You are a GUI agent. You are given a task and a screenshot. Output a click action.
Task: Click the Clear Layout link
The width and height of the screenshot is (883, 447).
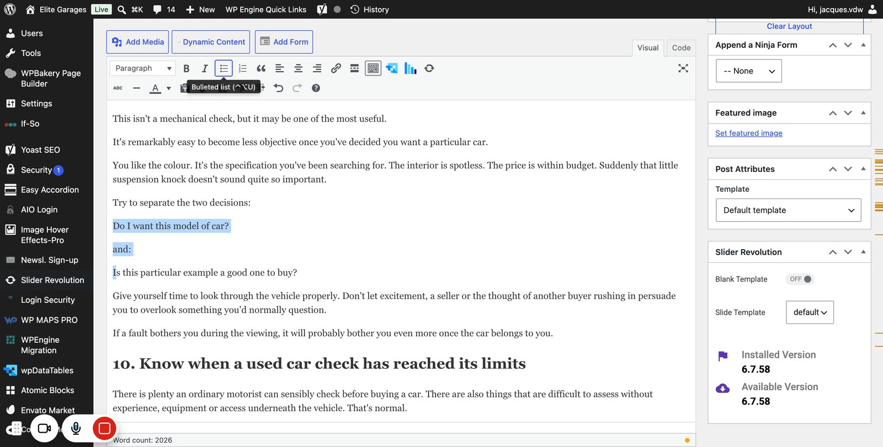pyautogui.click(x=789, y=26)
